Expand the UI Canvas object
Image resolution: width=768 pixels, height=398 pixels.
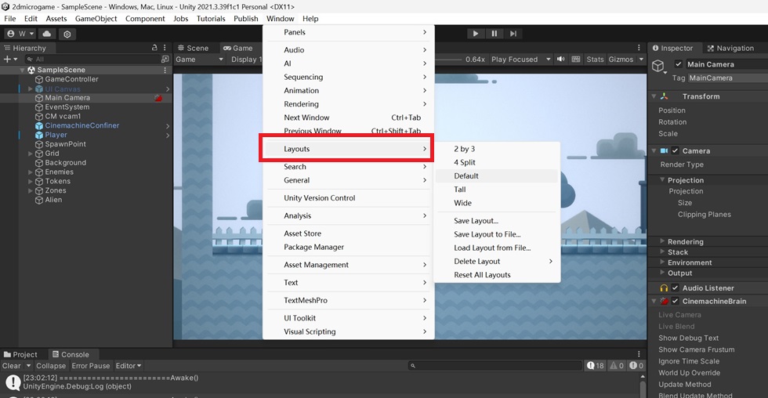[x=30, y=89]
